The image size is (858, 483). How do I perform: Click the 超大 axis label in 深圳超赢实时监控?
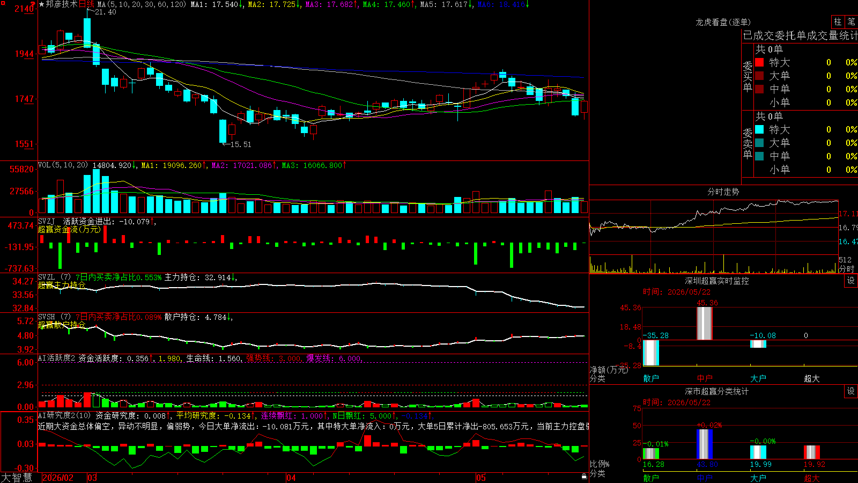[x=812, y=378]
